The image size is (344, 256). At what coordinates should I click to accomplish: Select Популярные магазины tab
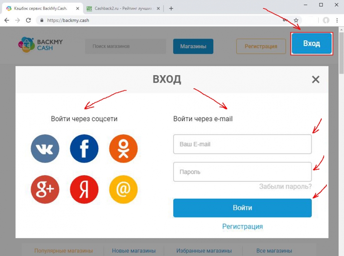pos(63,251)
